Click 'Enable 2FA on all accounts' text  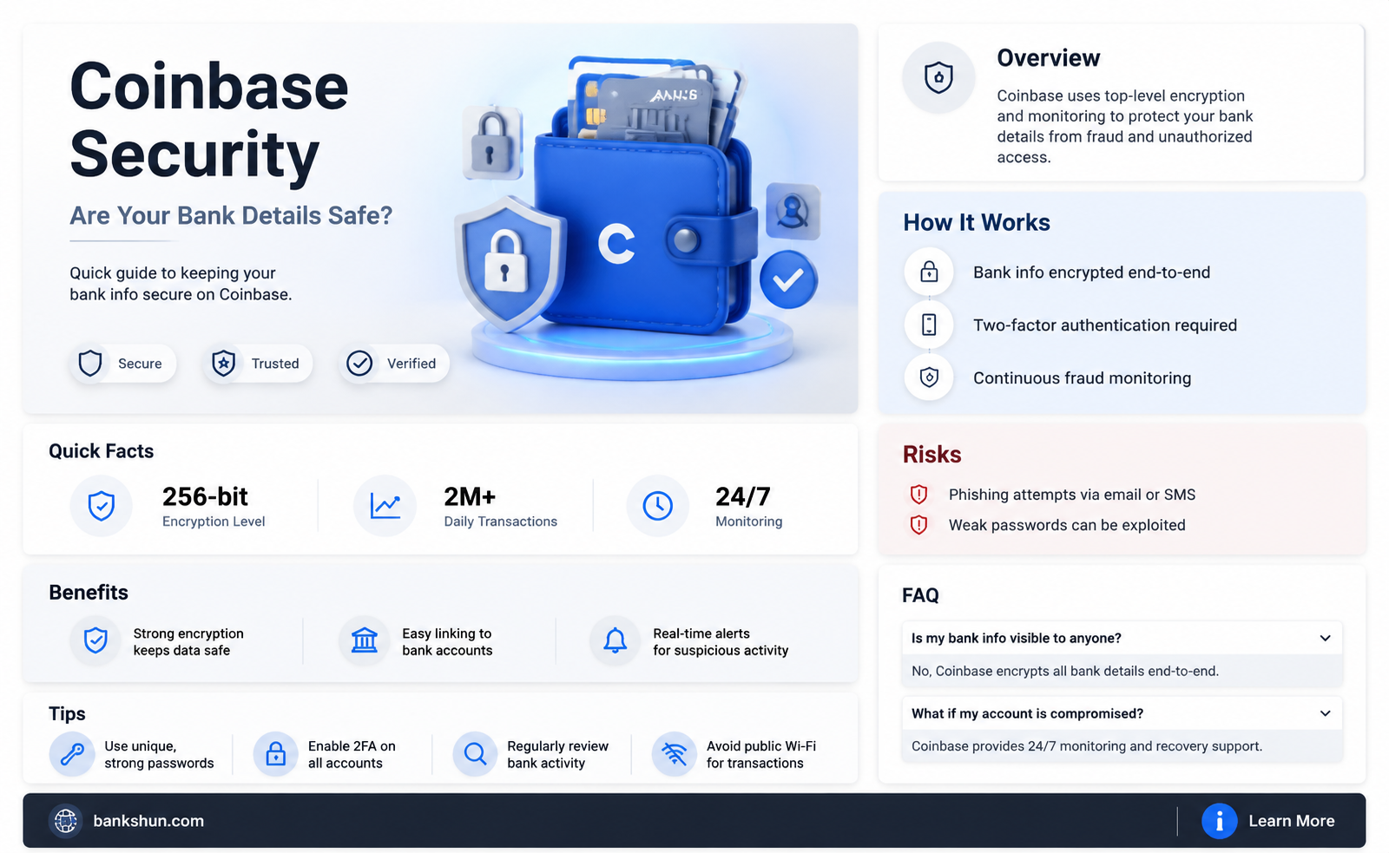(352, 755)
